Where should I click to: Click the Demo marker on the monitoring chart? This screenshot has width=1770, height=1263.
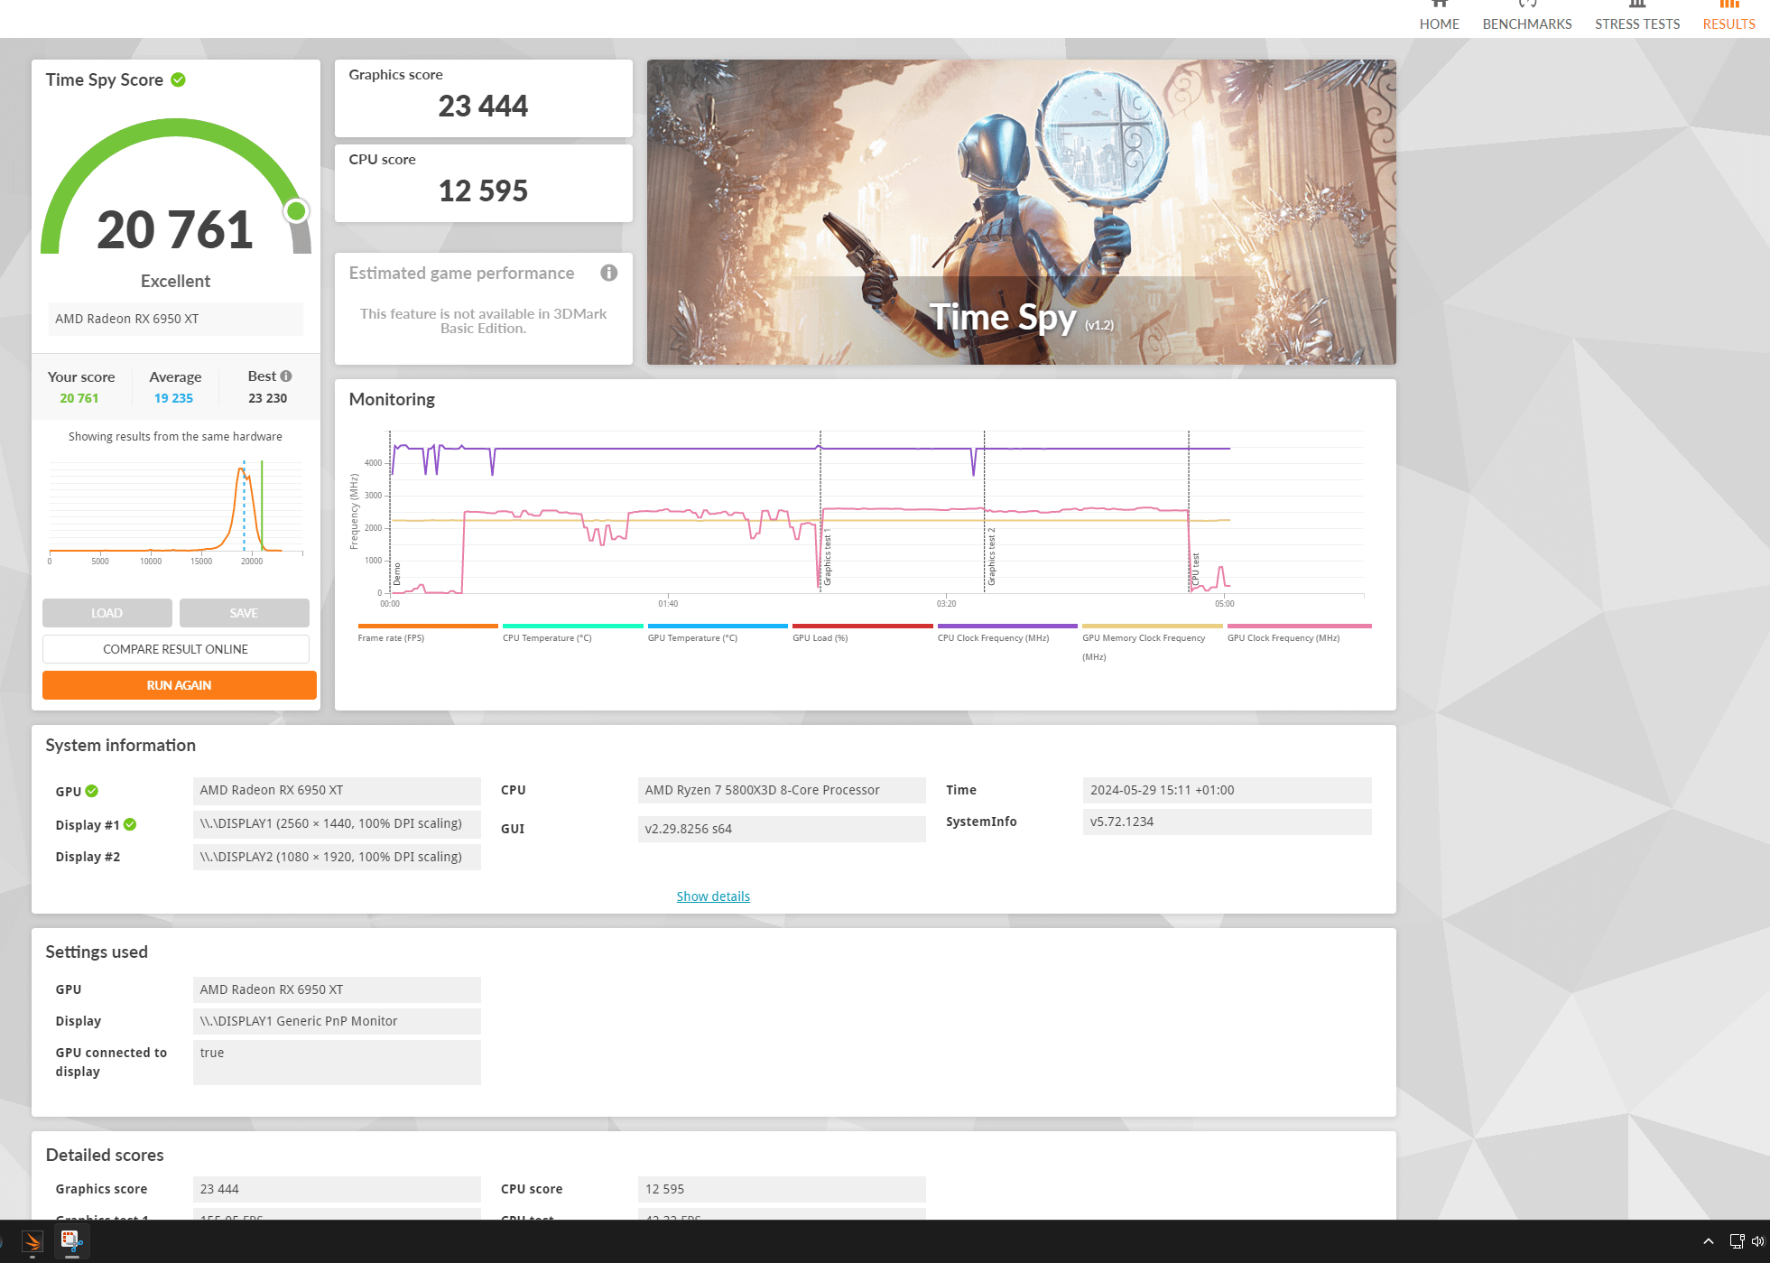pos(396,574)
